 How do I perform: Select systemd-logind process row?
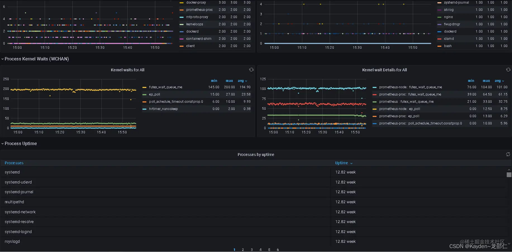point(254,232)
